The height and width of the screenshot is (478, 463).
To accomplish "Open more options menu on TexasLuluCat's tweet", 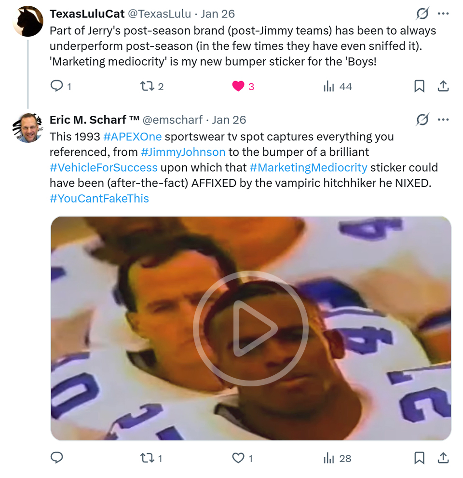I will (x=443, y=14).
